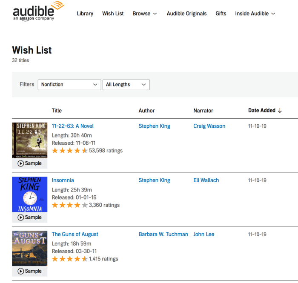The height and width of the screenshot is (283, 298).
Task: Open the All Lengths filter dropdown
Action: click(126, 85)
